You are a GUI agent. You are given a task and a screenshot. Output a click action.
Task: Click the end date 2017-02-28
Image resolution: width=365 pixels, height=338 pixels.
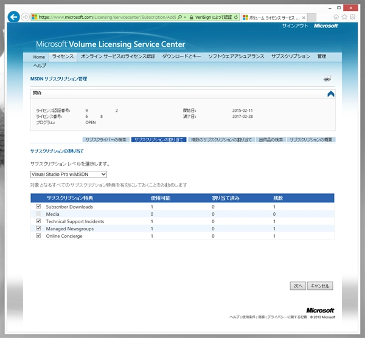tap(242, 117)
